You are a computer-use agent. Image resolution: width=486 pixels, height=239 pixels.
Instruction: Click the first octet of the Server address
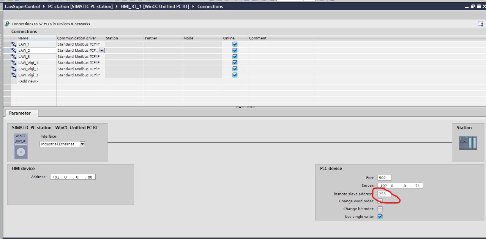point(383,186)
